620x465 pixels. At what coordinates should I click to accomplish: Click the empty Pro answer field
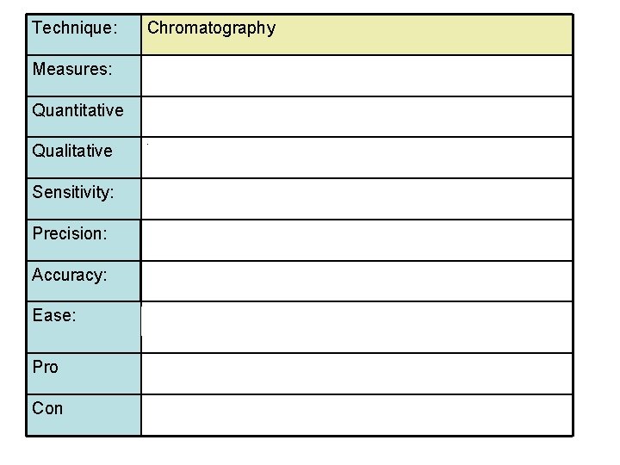pyautogui.click(x=356, y=374)
